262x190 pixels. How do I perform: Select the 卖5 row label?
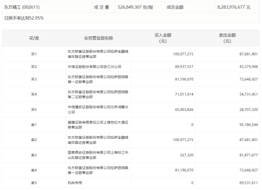pyautogui.click(x=34, y=183)
